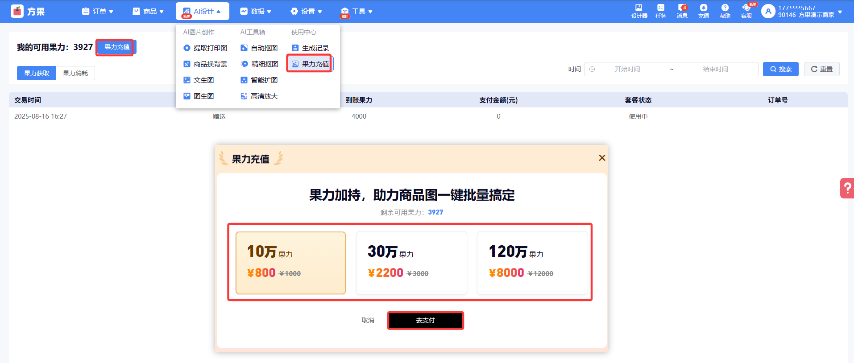This screenshot has height=363, width=854.
Task: Click the user avatar icon
Action: tap(768, 11)
